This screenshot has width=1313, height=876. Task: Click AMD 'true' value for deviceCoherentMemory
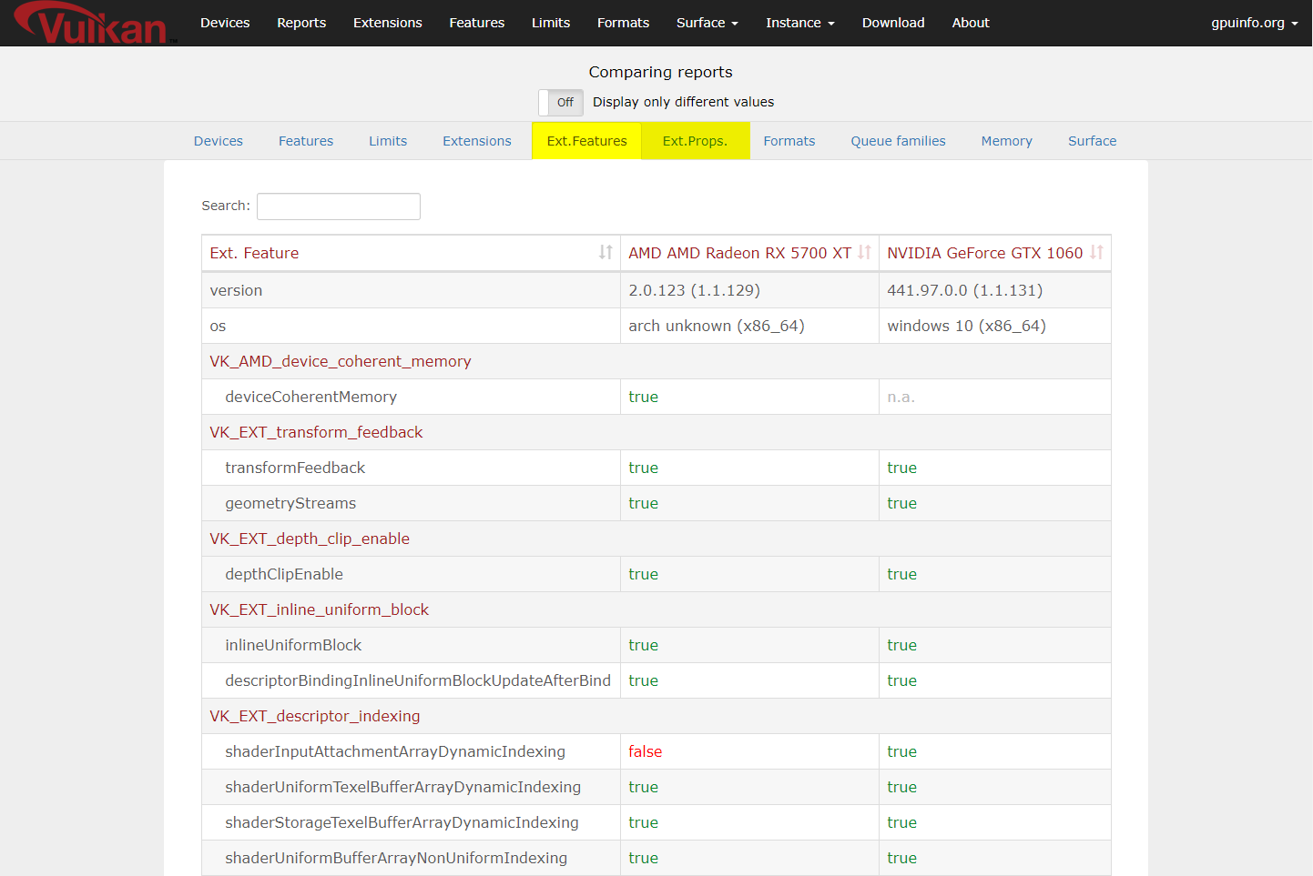643,397
